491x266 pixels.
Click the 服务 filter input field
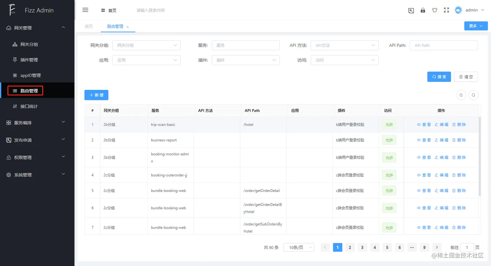pos(245,45)
